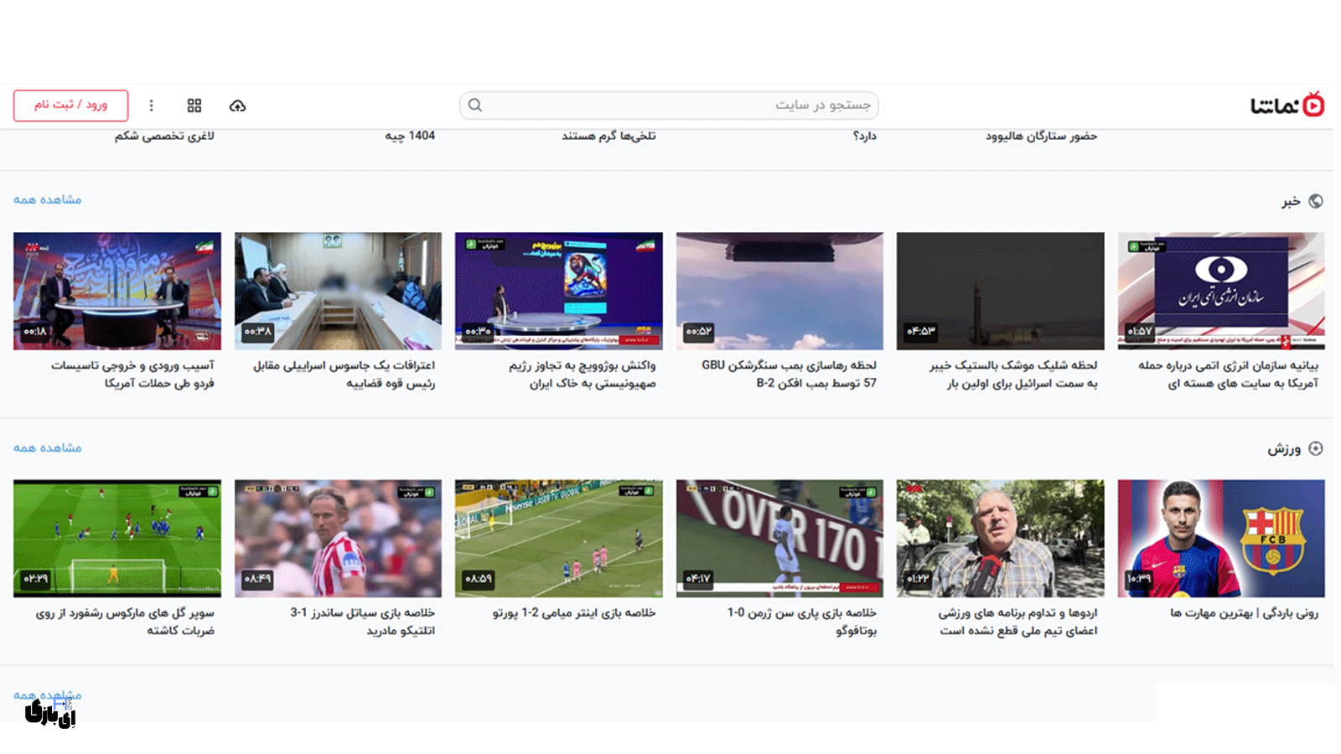This screenshot has width=1341, height=754.
Task: Open the three-dot more options menu
Action: (x=151, y=106)
